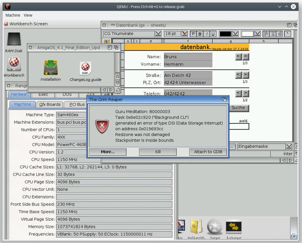Select the Gfx Boards sub-tab

click(x=50, y=104)
